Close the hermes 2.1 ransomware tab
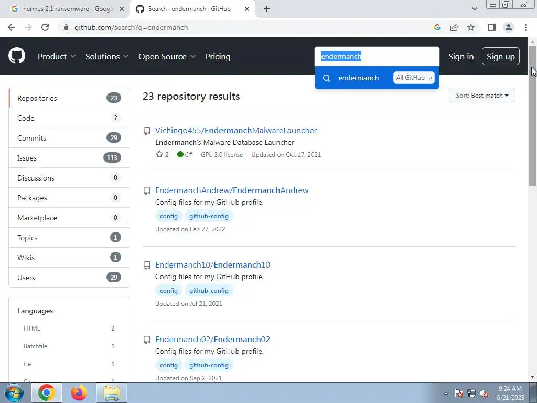The width and height of the screenshot is (537, 403). (121, 9)
